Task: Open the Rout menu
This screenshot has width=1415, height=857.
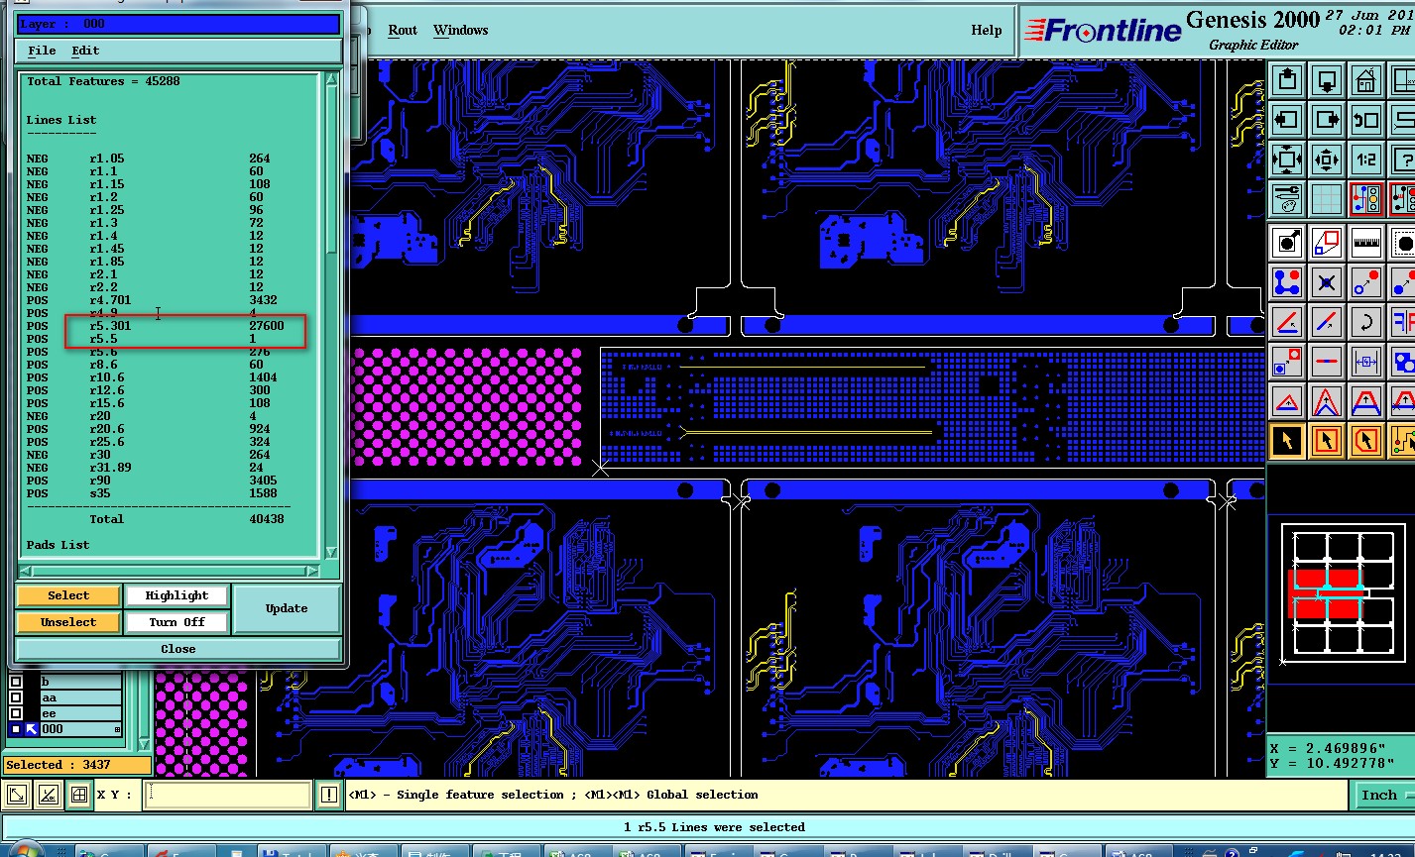Action: coord(403,30)
